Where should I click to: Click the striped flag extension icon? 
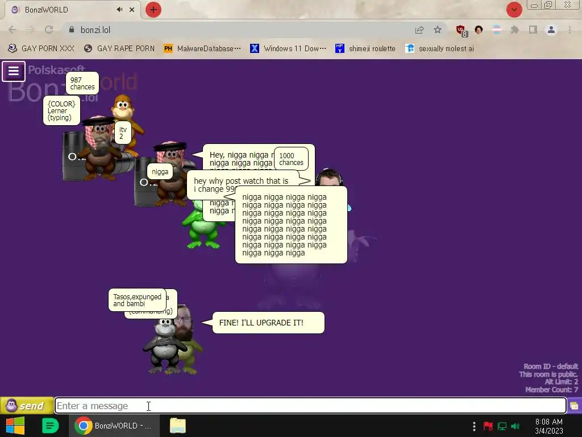click(497, 30)
